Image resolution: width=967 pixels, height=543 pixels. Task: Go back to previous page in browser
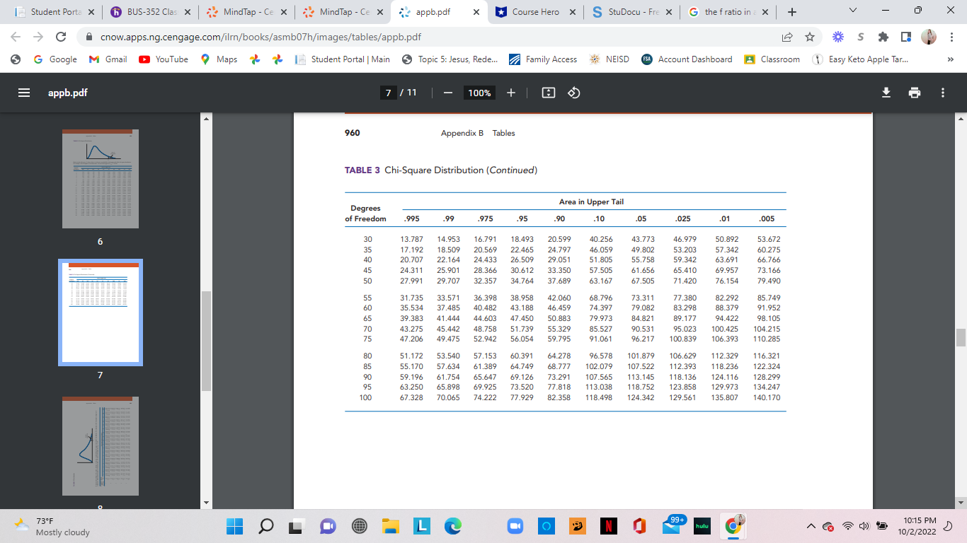[16, 37]
